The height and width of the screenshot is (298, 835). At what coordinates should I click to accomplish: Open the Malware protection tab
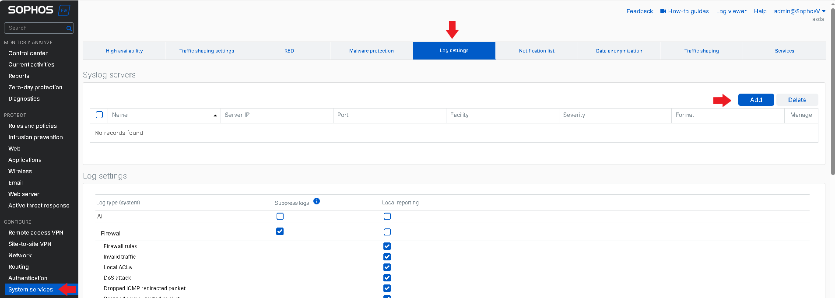point(371,51)
